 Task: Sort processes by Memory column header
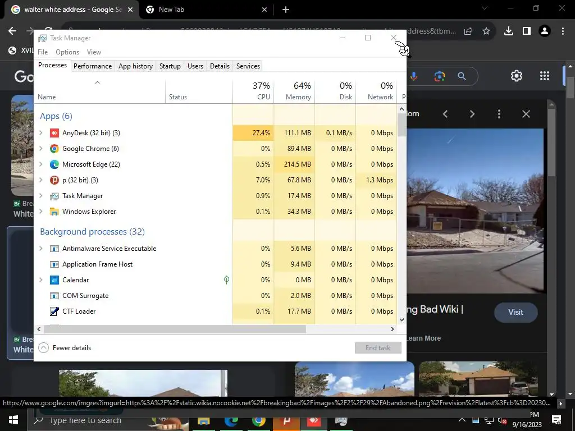294,91
